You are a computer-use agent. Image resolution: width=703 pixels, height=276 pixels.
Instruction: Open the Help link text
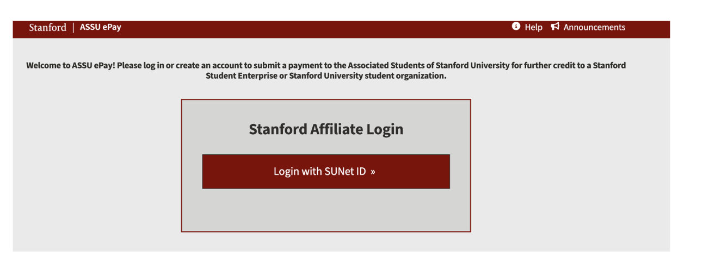[x=533, y=27]
